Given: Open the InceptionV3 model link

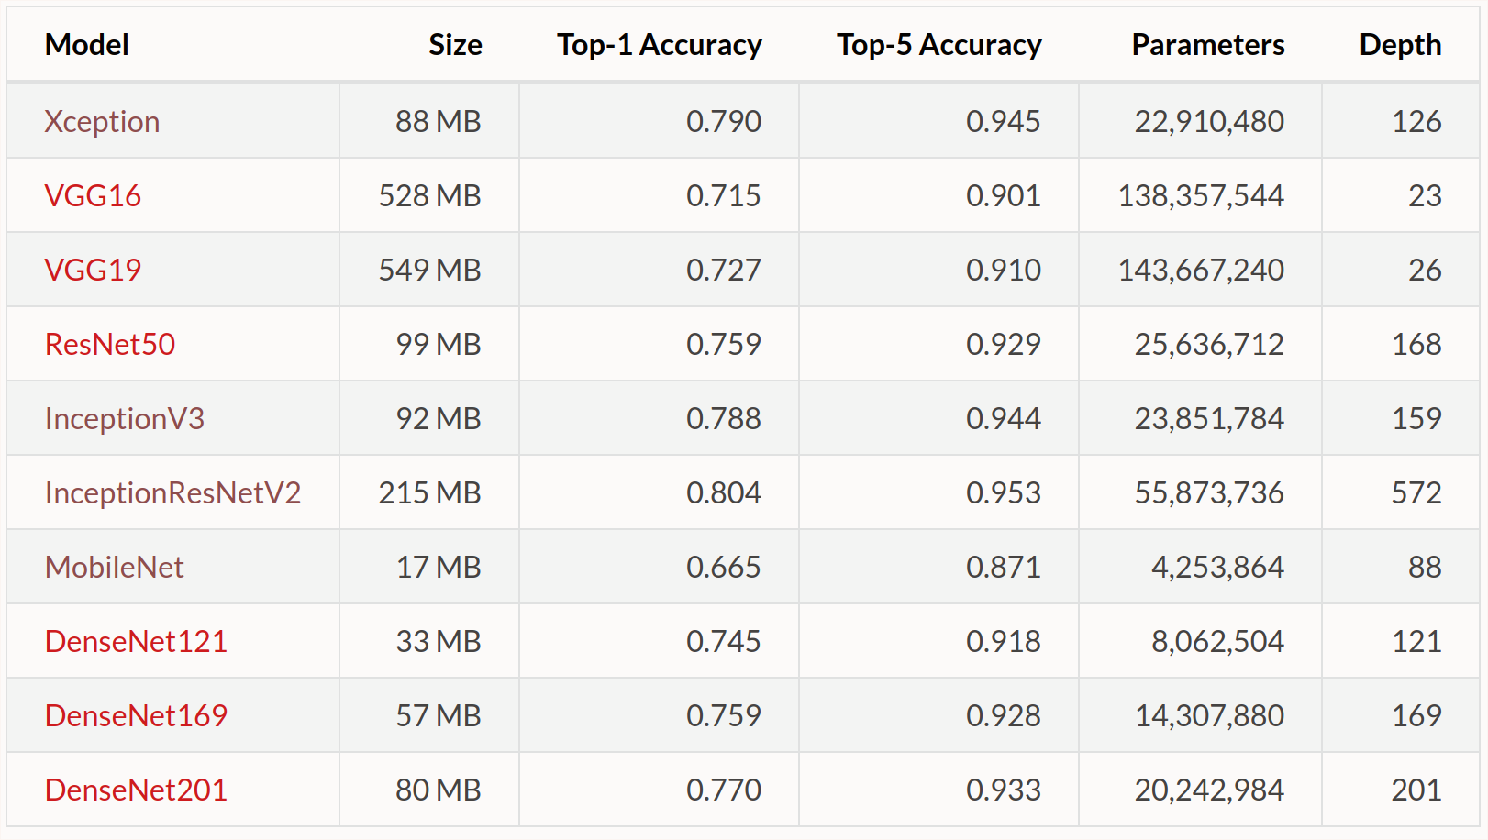Looking at the screenshot, I should pos(125,418).
